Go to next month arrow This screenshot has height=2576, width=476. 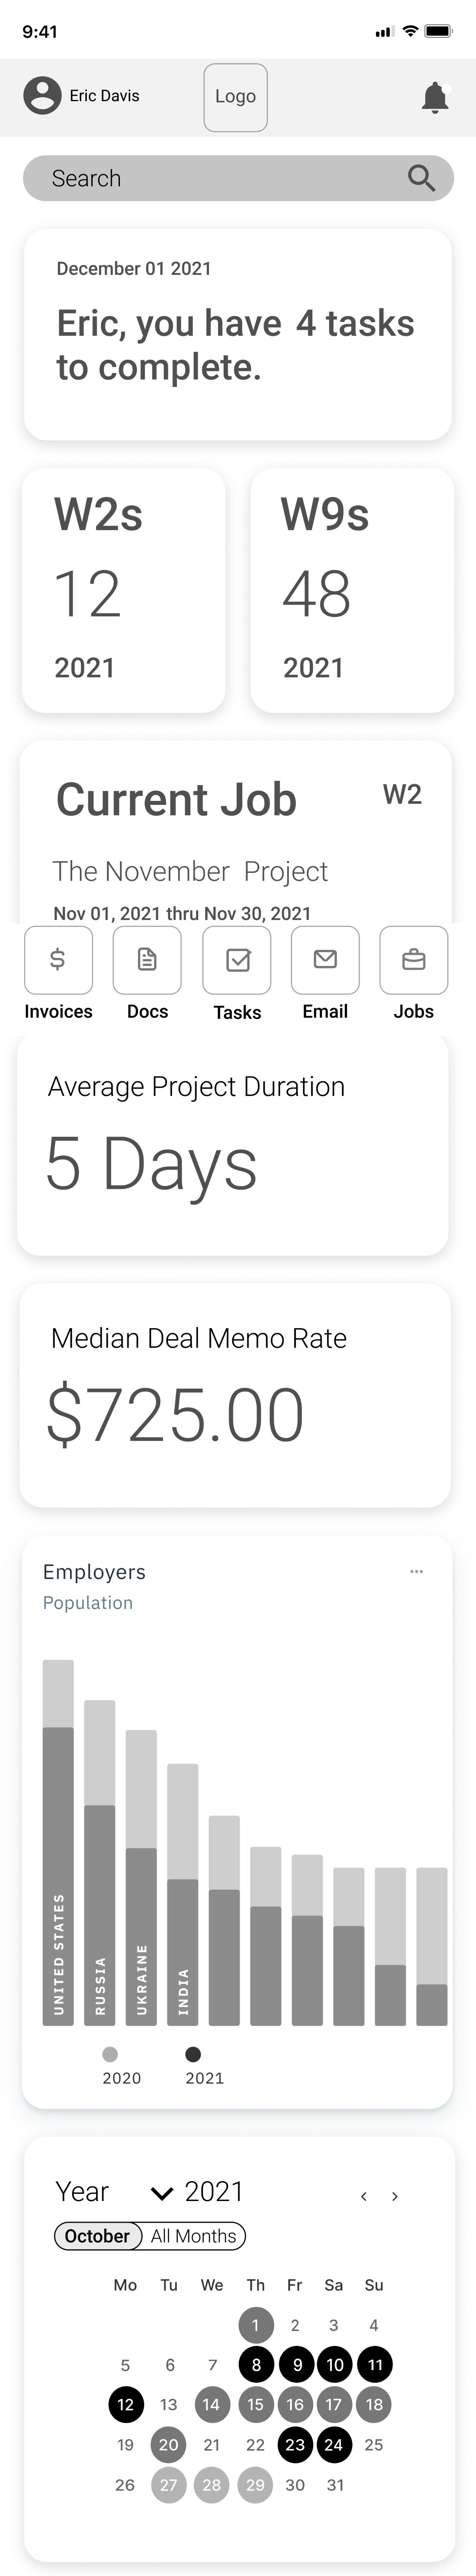coord(395,2196)
